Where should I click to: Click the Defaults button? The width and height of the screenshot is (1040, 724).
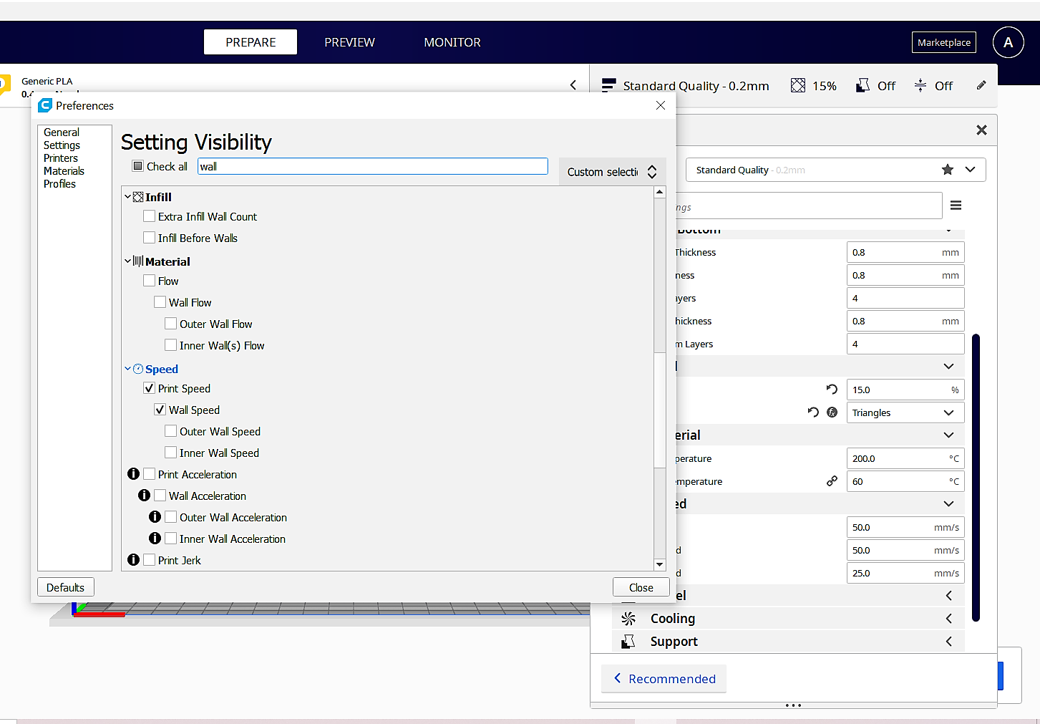(66, 587)
